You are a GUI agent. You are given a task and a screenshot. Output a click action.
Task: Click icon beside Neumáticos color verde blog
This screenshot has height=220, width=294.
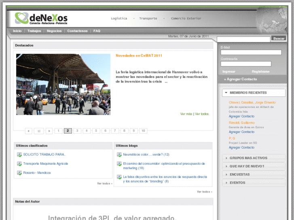[x=119, y=155]
